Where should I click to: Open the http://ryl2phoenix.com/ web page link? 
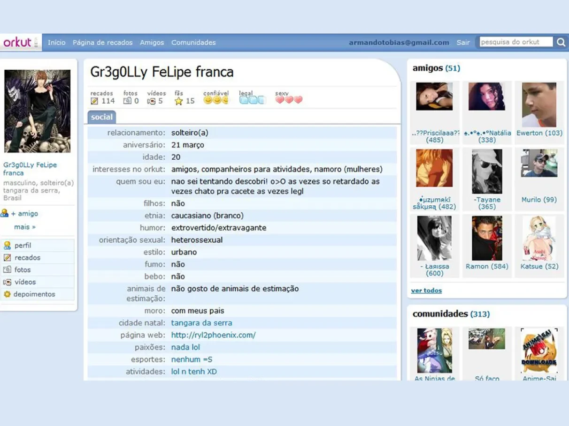[x=213, y=335]
